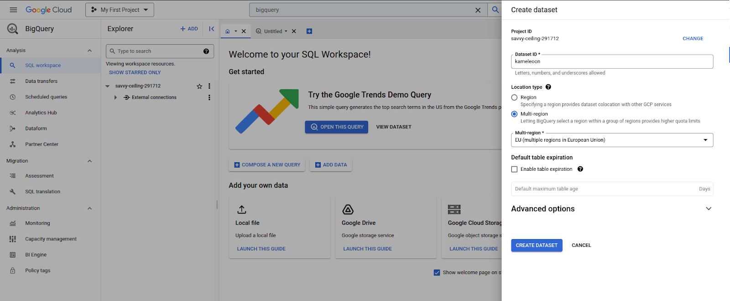The height and width of the screenshot is (301, 730).
Task: Enable table expiration checkbox
Action: click(514, 169)
